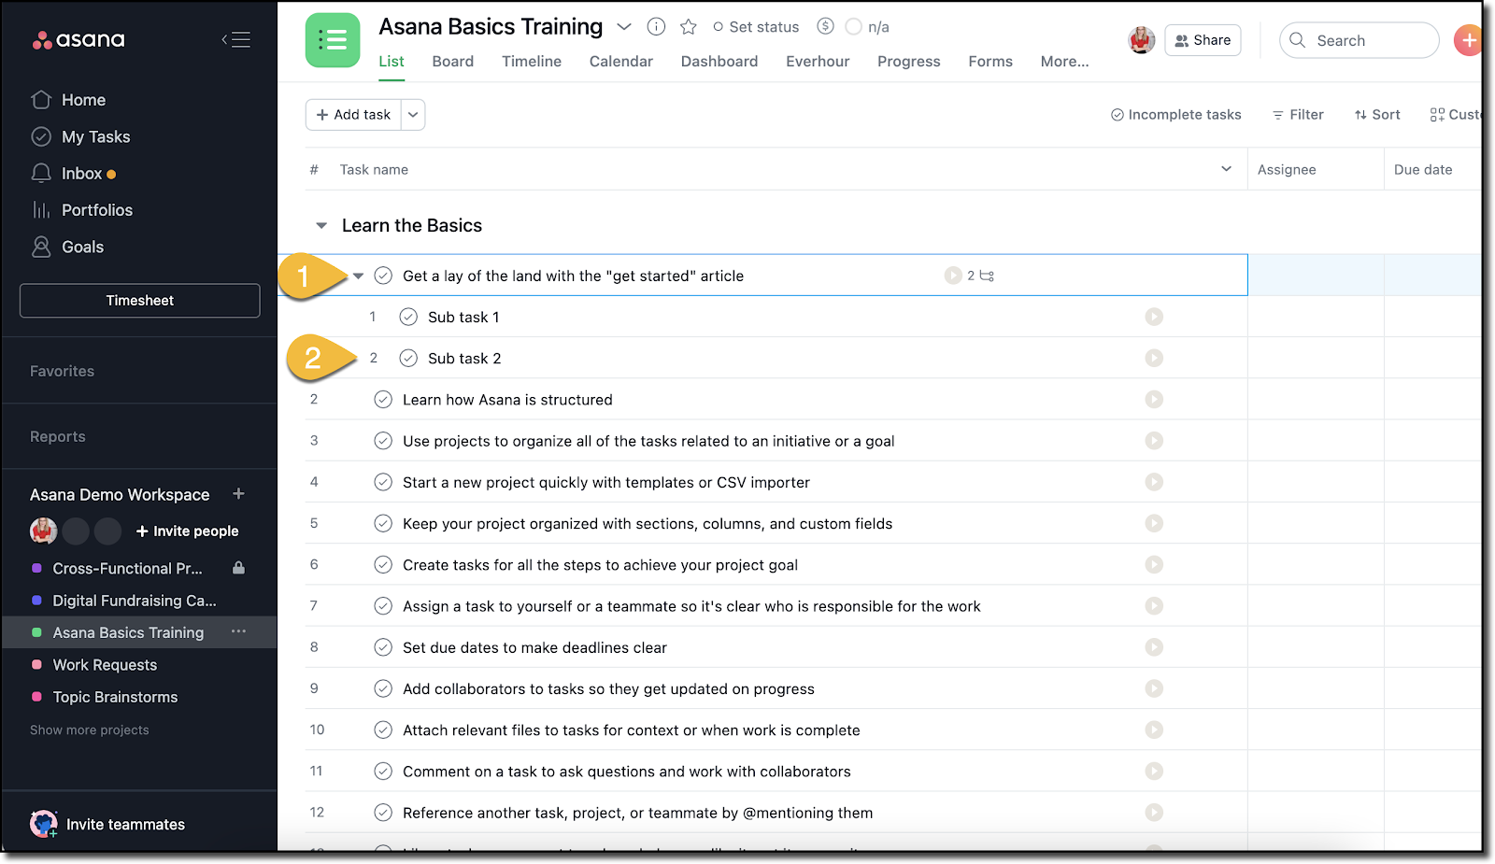Start timer on Comment on a task row
This screenshot has width=1495, height=864.
point(1154,771)
